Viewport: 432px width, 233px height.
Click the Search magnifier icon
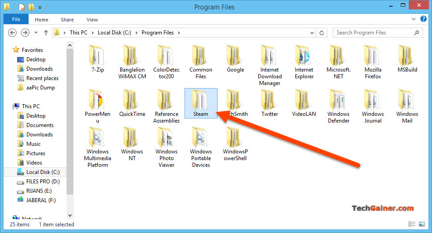point(416,33)
